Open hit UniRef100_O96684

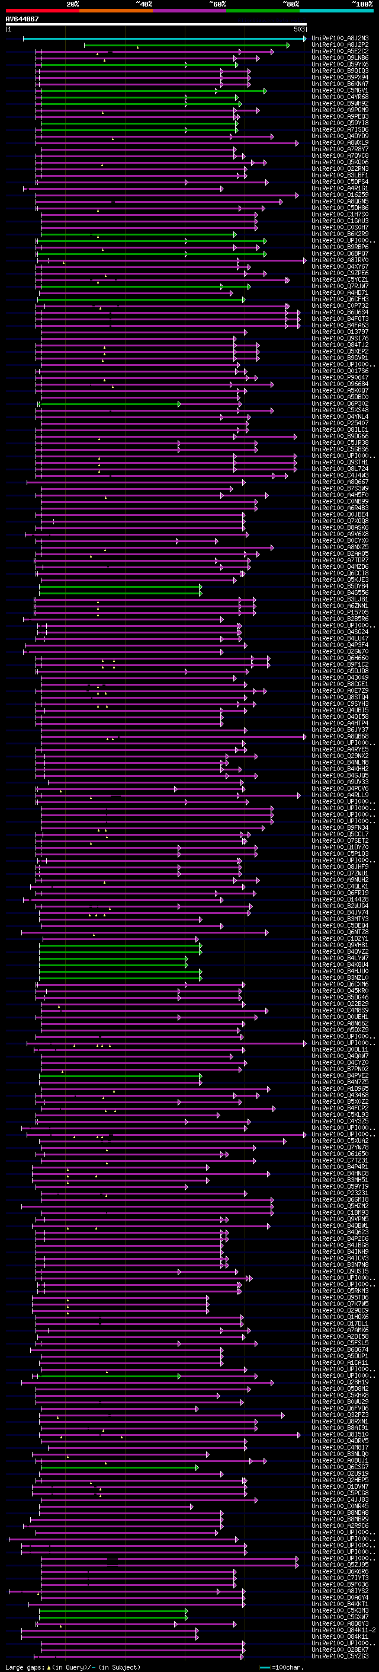click(x=340, y=384)
